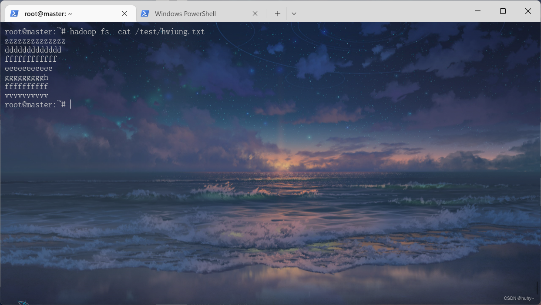
Task: Click the hadoop fs -cat command line
Action: click(x=104, y=32)
